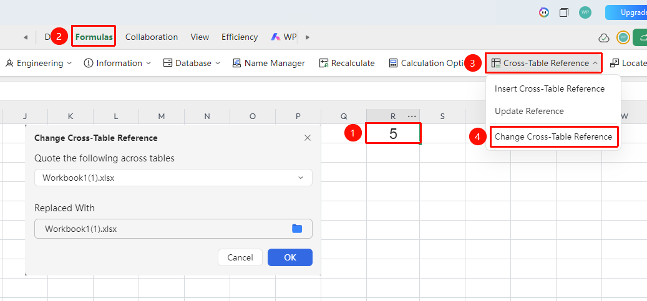Choose Insert Cross-Table Reference
The width and height of the screenshot is (647, 301).
coord(550,88)
